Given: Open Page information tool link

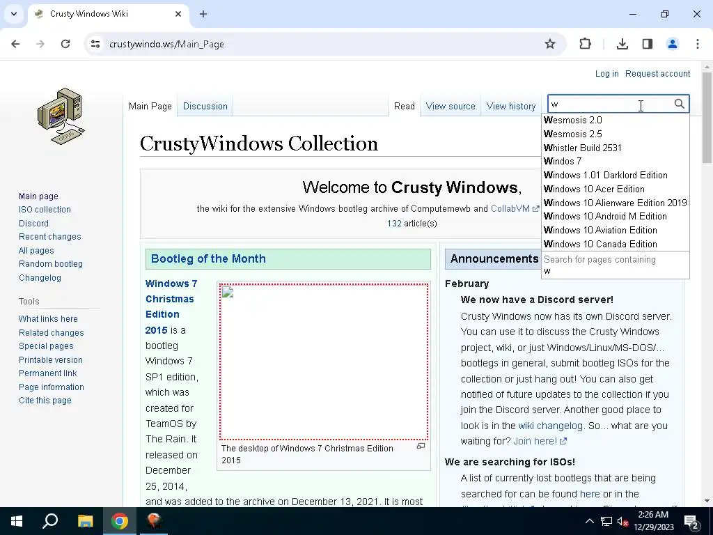Looking at the screenshot, I should click(x=52, y=387).
